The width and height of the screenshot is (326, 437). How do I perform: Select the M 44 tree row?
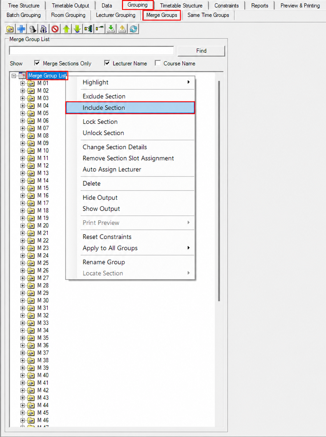coord(43,405)
